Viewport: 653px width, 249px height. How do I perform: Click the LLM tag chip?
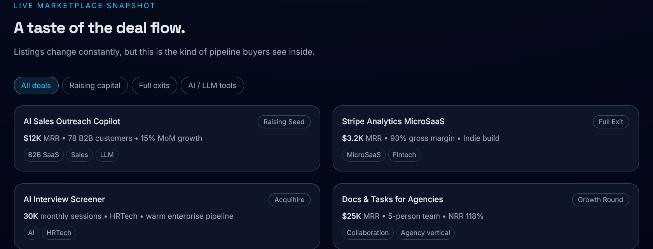pos(107,155)
